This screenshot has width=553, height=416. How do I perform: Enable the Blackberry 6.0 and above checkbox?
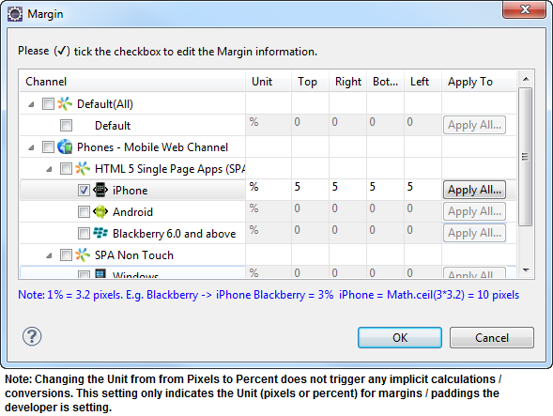[84, 233]
